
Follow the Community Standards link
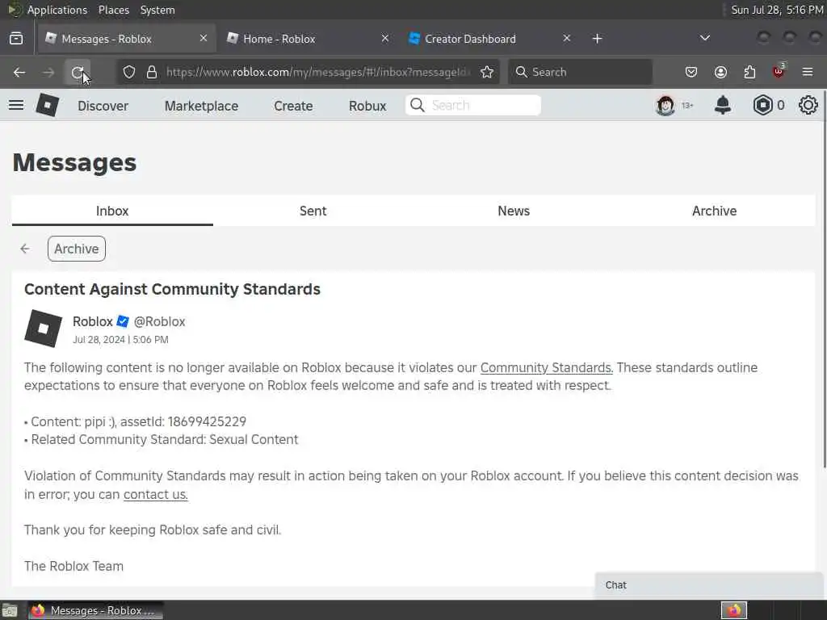coord(547,367)
